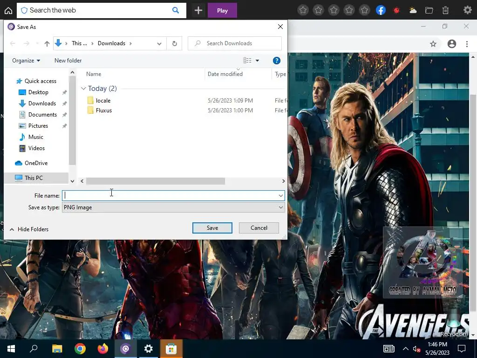Open the Facebook shortcut icon
Image resolution: width=477 pixels, height=358 pixels.
point(381,10)
